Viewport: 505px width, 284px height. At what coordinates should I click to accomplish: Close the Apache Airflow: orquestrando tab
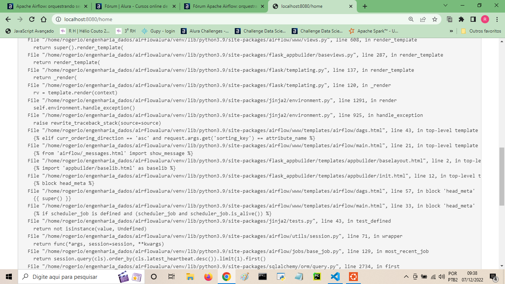85,6
